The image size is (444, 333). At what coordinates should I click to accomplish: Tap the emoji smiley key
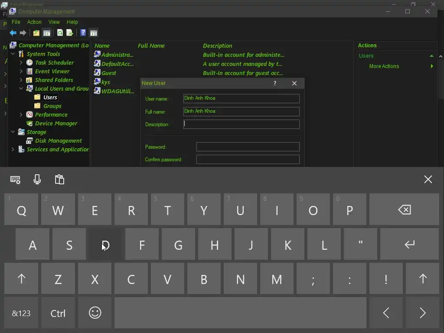[95, 313]
